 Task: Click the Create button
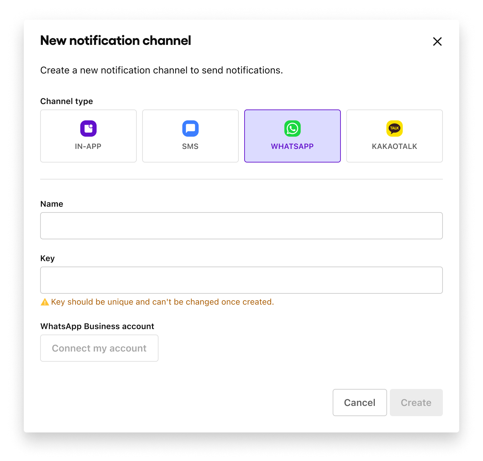click(x=416, y=403)
